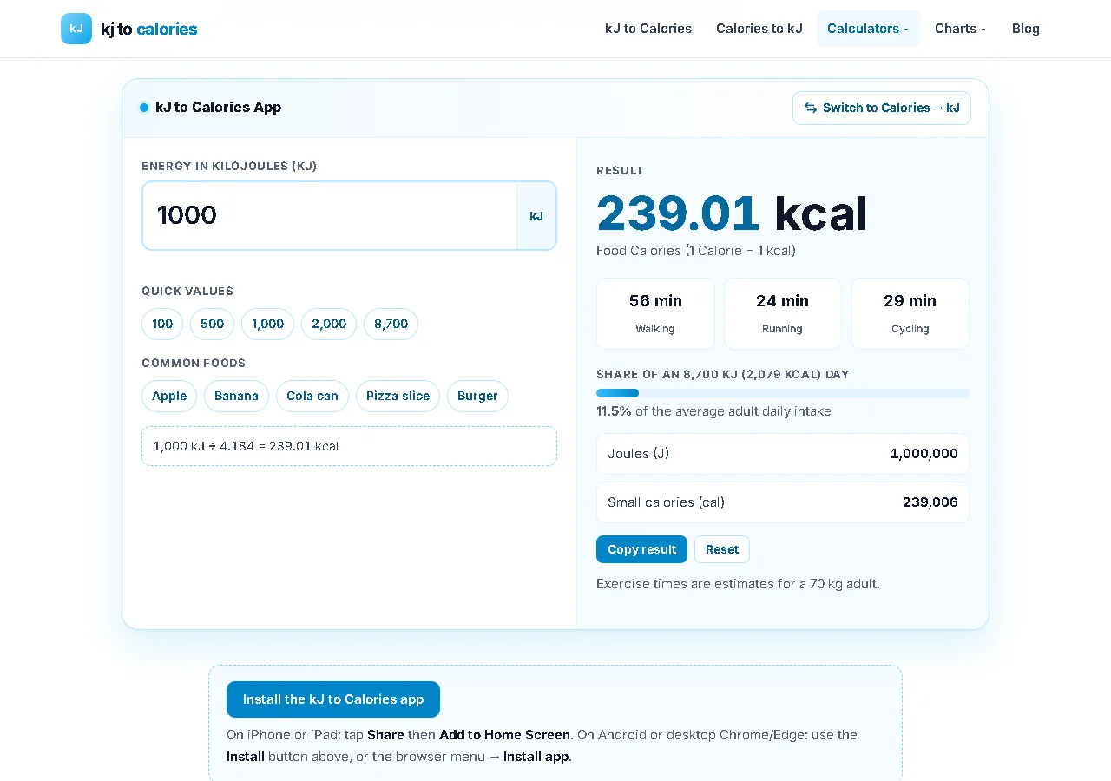Click the kJ unit label beside input
1111x781 pixels.
tap(536, 215)
